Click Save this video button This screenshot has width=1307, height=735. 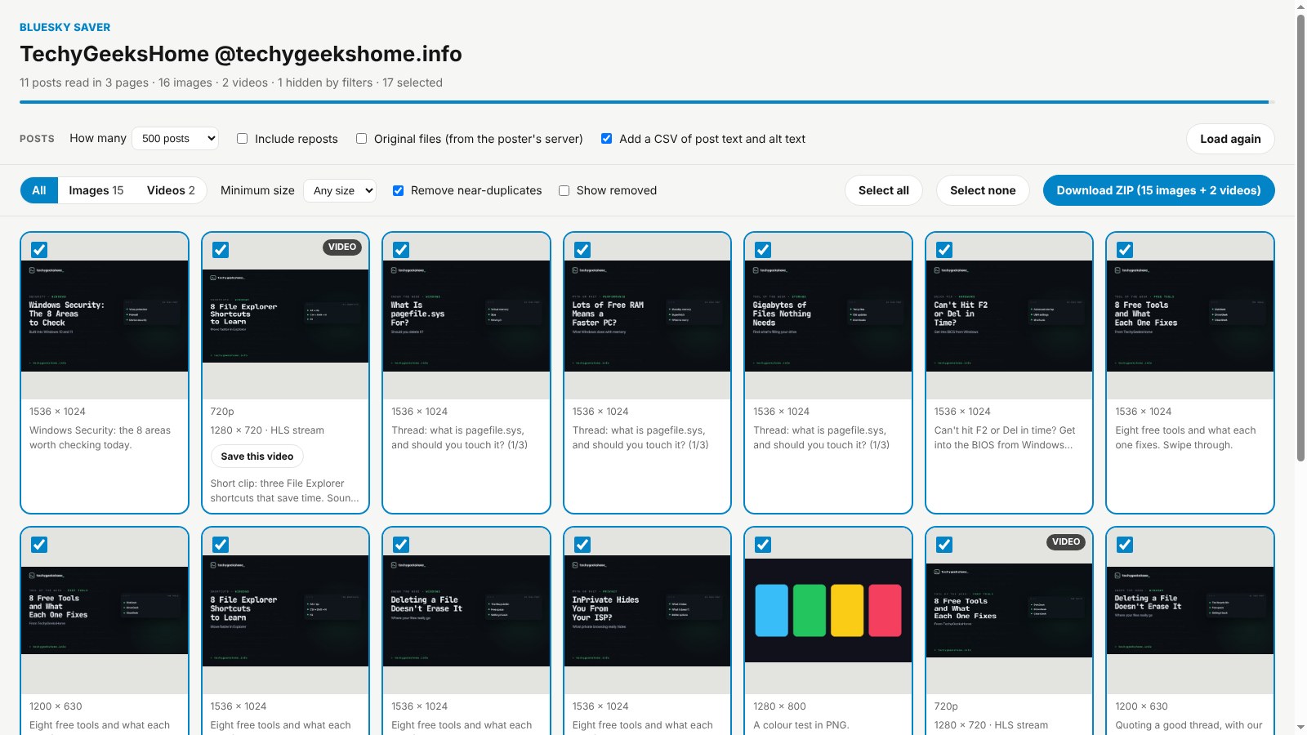click(256, 457)
